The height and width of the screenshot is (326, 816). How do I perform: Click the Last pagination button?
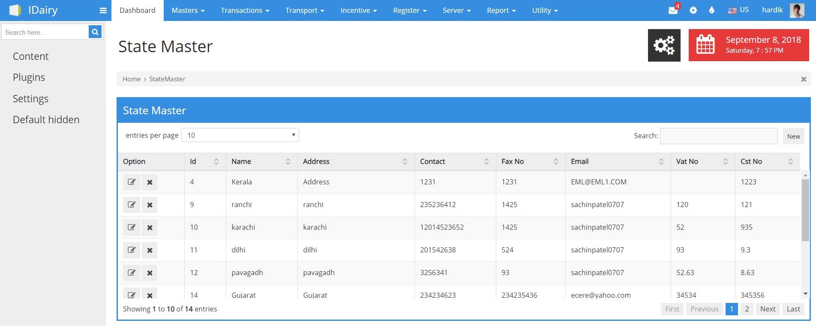click(x=793, y=309)
